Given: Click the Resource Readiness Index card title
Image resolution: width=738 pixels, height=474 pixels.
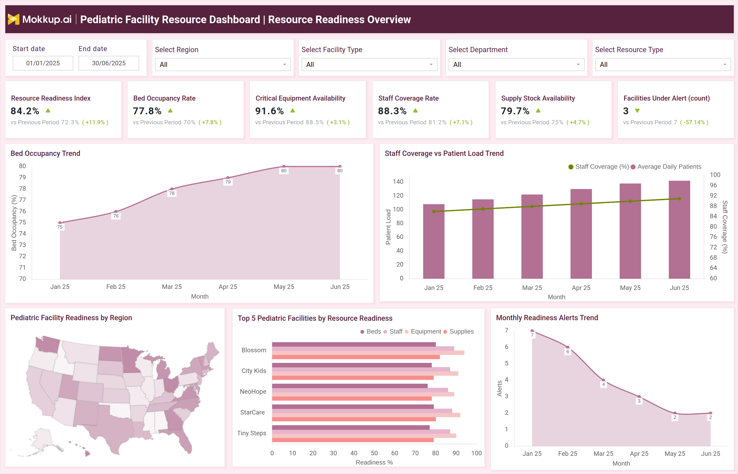Looking at the screenshot, I should tap(51, 98).
